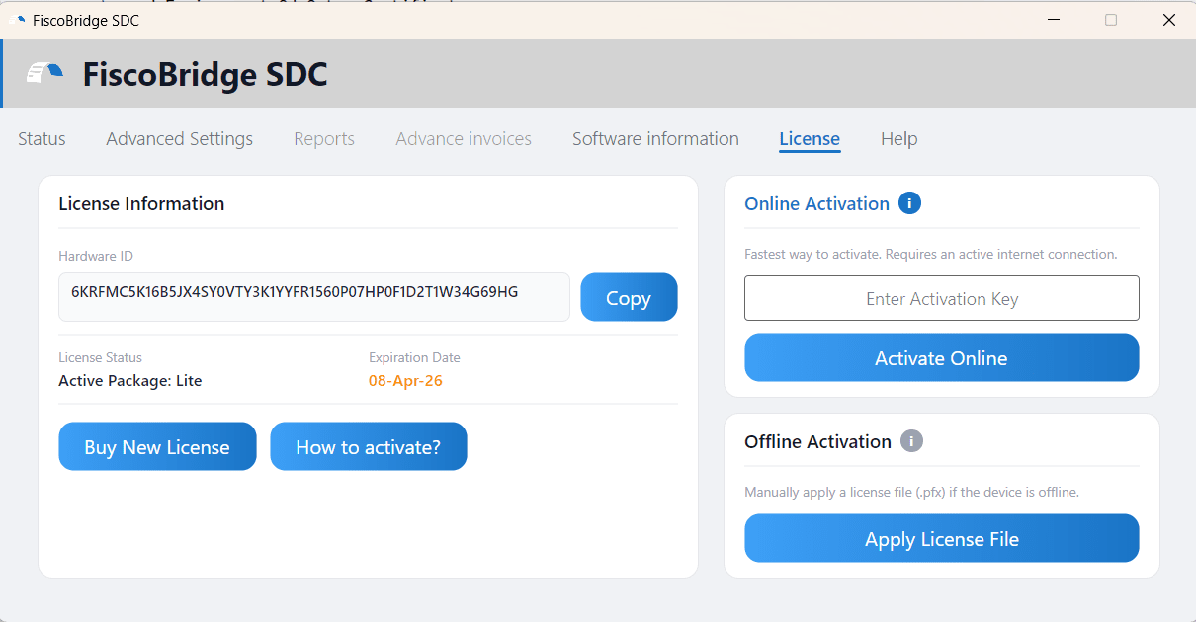Focus the Enter Activation Key field

tap(941, 298)
